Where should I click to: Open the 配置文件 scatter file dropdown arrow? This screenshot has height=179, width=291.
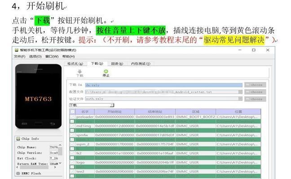tap(240, 92)
